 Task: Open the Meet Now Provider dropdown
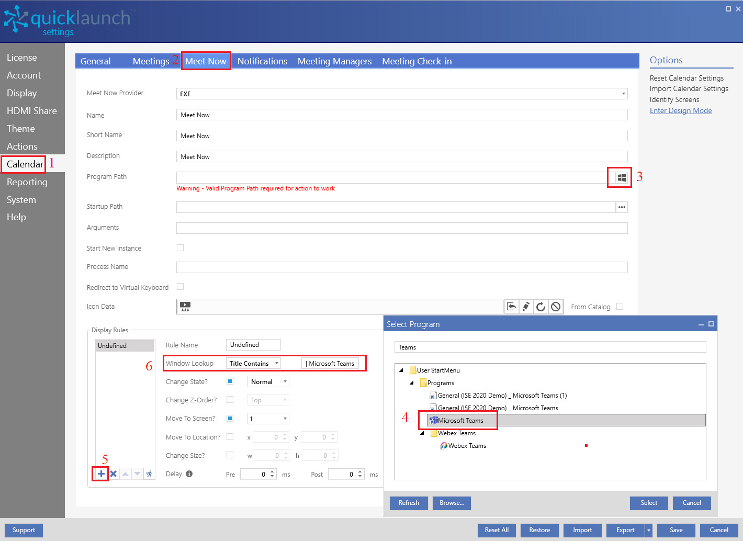coord(402,94)
